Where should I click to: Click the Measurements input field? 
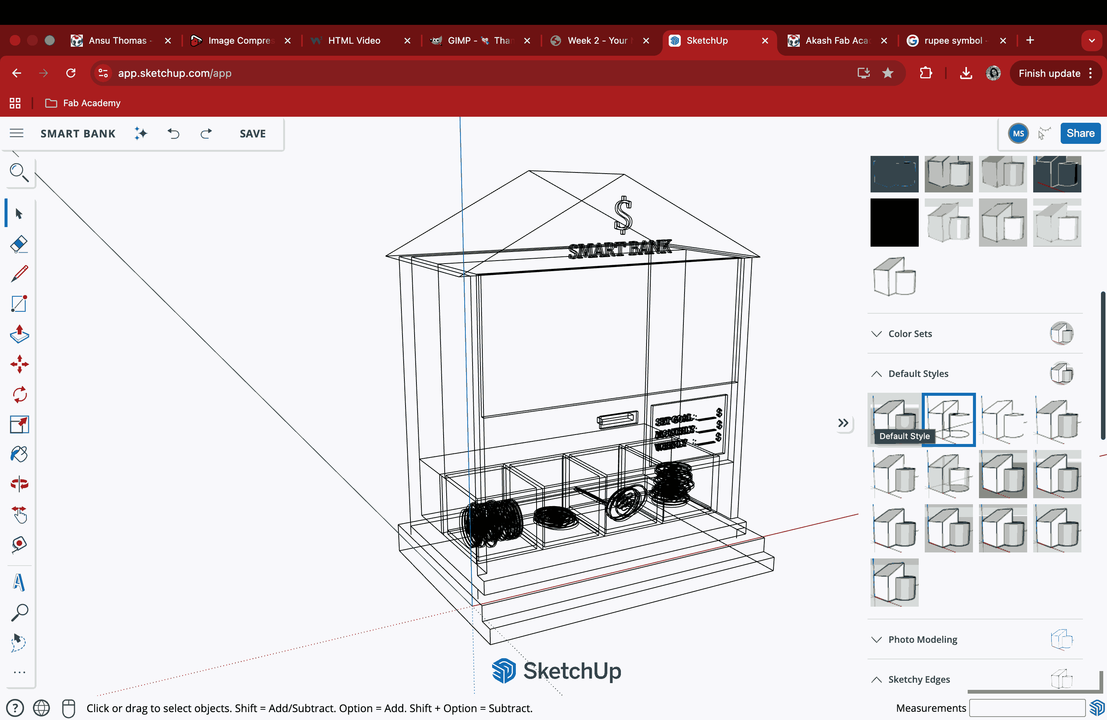pyautogui.click(x=1027, y=708)
